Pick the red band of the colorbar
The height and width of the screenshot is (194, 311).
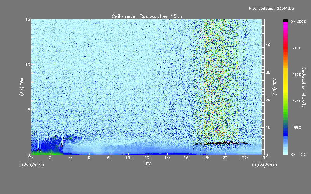285,47
